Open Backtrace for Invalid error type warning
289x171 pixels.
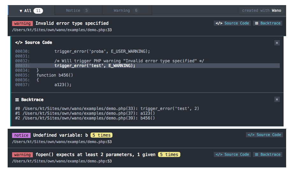[268, 23]
